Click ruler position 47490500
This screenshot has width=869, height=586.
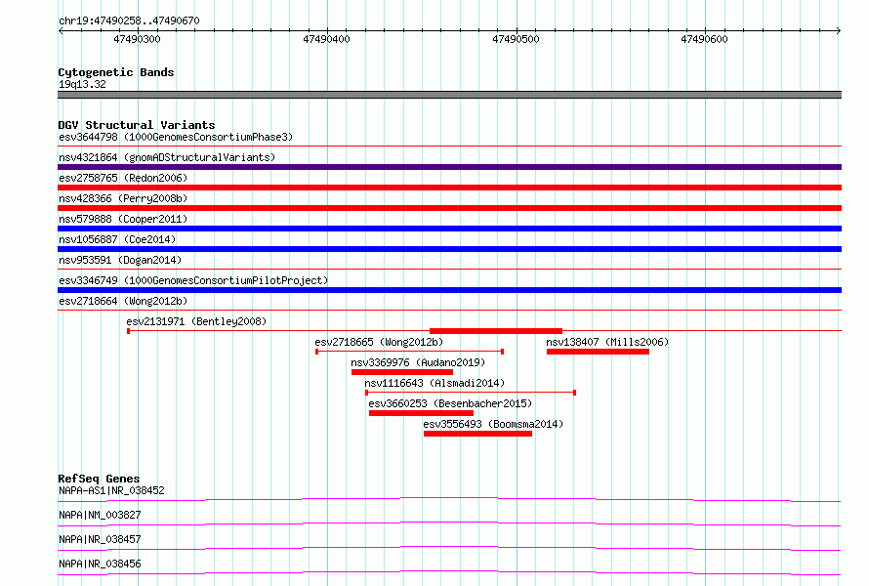tap(516, 39)
